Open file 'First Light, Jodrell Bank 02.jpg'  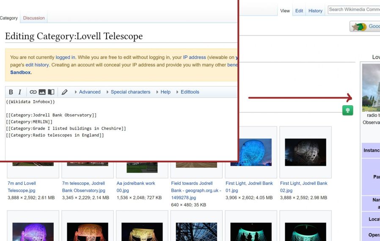tap(304, 187)
